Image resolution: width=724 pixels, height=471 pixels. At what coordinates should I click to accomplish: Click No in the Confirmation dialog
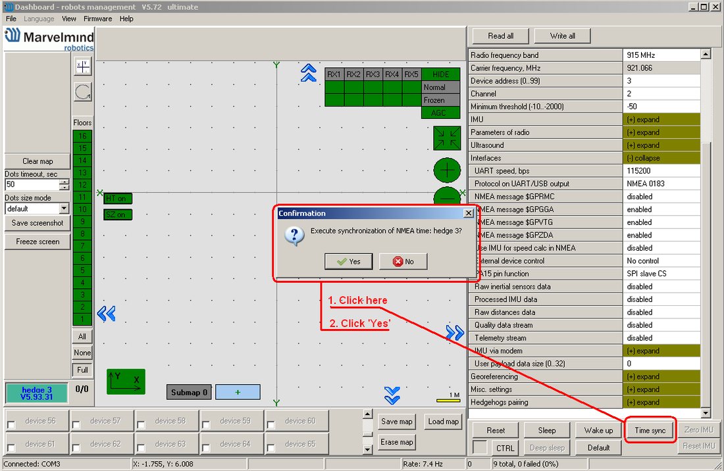[x=403, y=262]
